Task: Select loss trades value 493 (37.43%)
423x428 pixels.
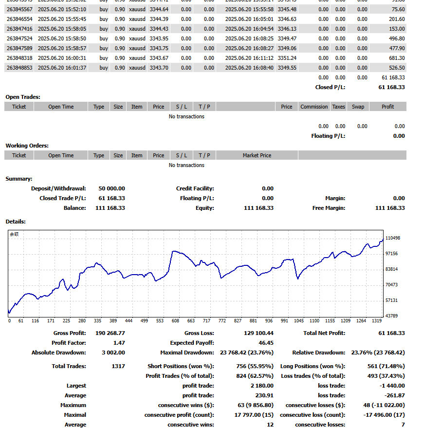Action: 386,376
